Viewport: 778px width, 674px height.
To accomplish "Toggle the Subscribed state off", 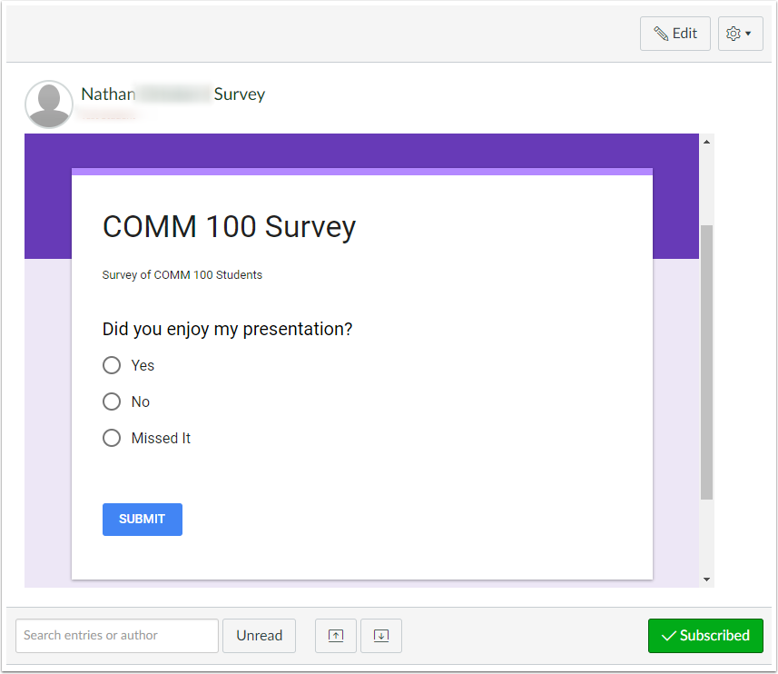I will click(x=705, y=636).
